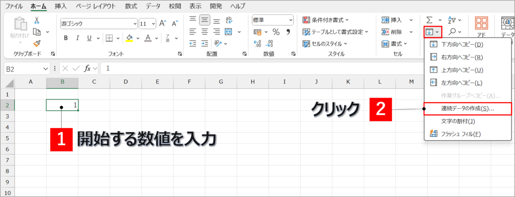Apply Comma style icon
Screen dimensions: 515x197
[288, 32]
